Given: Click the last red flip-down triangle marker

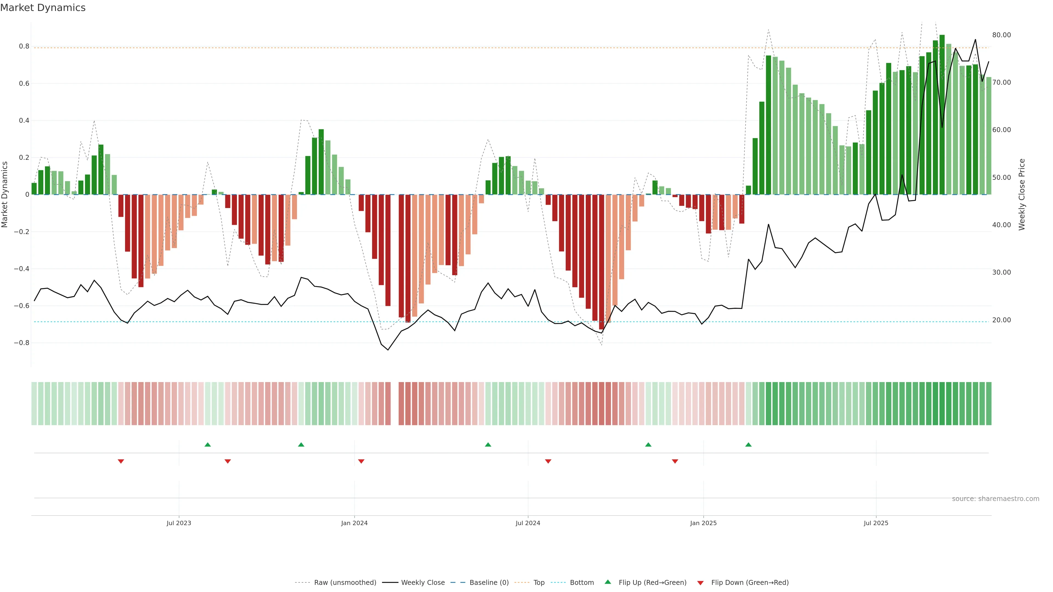Looking at the screenshot, I should 675,461.
